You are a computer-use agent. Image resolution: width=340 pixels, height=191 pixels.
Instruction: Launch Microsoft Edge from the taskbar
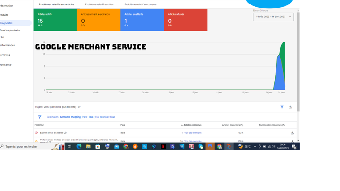pos(79,146)
